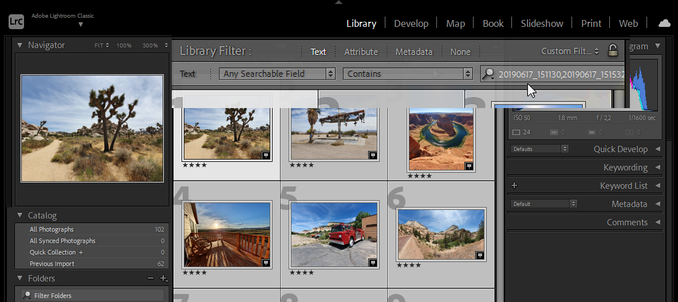Switch to the Map module
Viewport: 678px width, 302px height.
coord(455,23)
